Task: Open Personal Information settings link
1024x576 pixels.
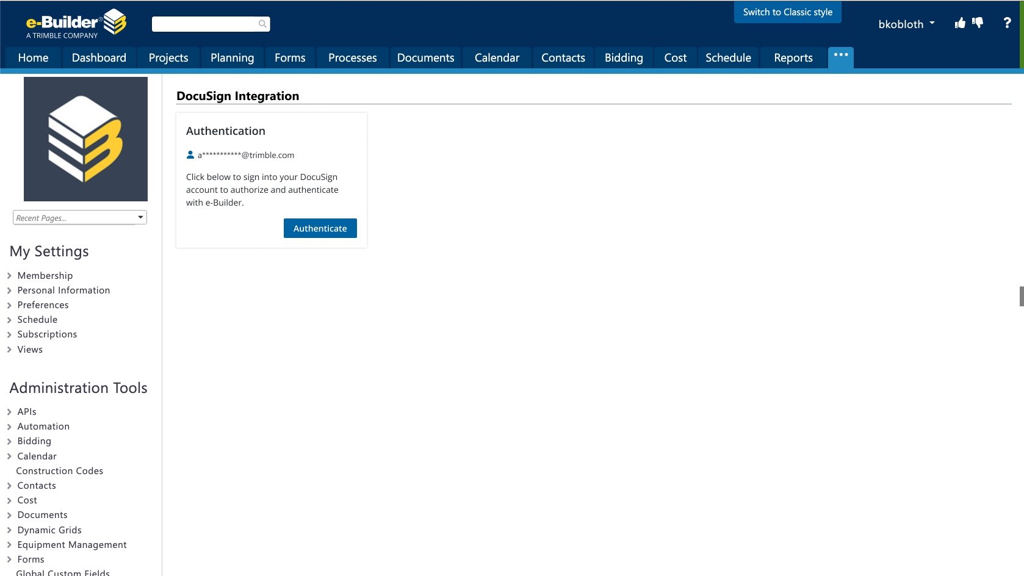Action: click(x=64, y=290)
